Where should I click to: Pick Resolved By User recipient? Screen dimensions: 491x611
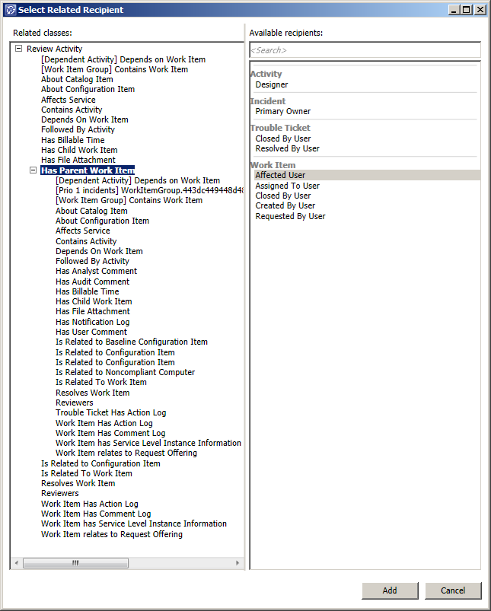click(287, 148)
